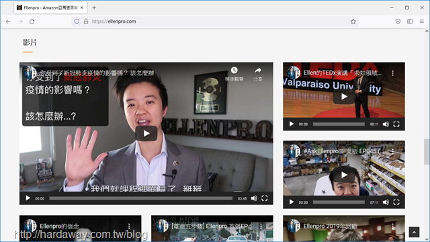Seek in the #AskEllenpro video progress bar
The height and width of the screenshot is (242, 430).
[x=339, y=202]
